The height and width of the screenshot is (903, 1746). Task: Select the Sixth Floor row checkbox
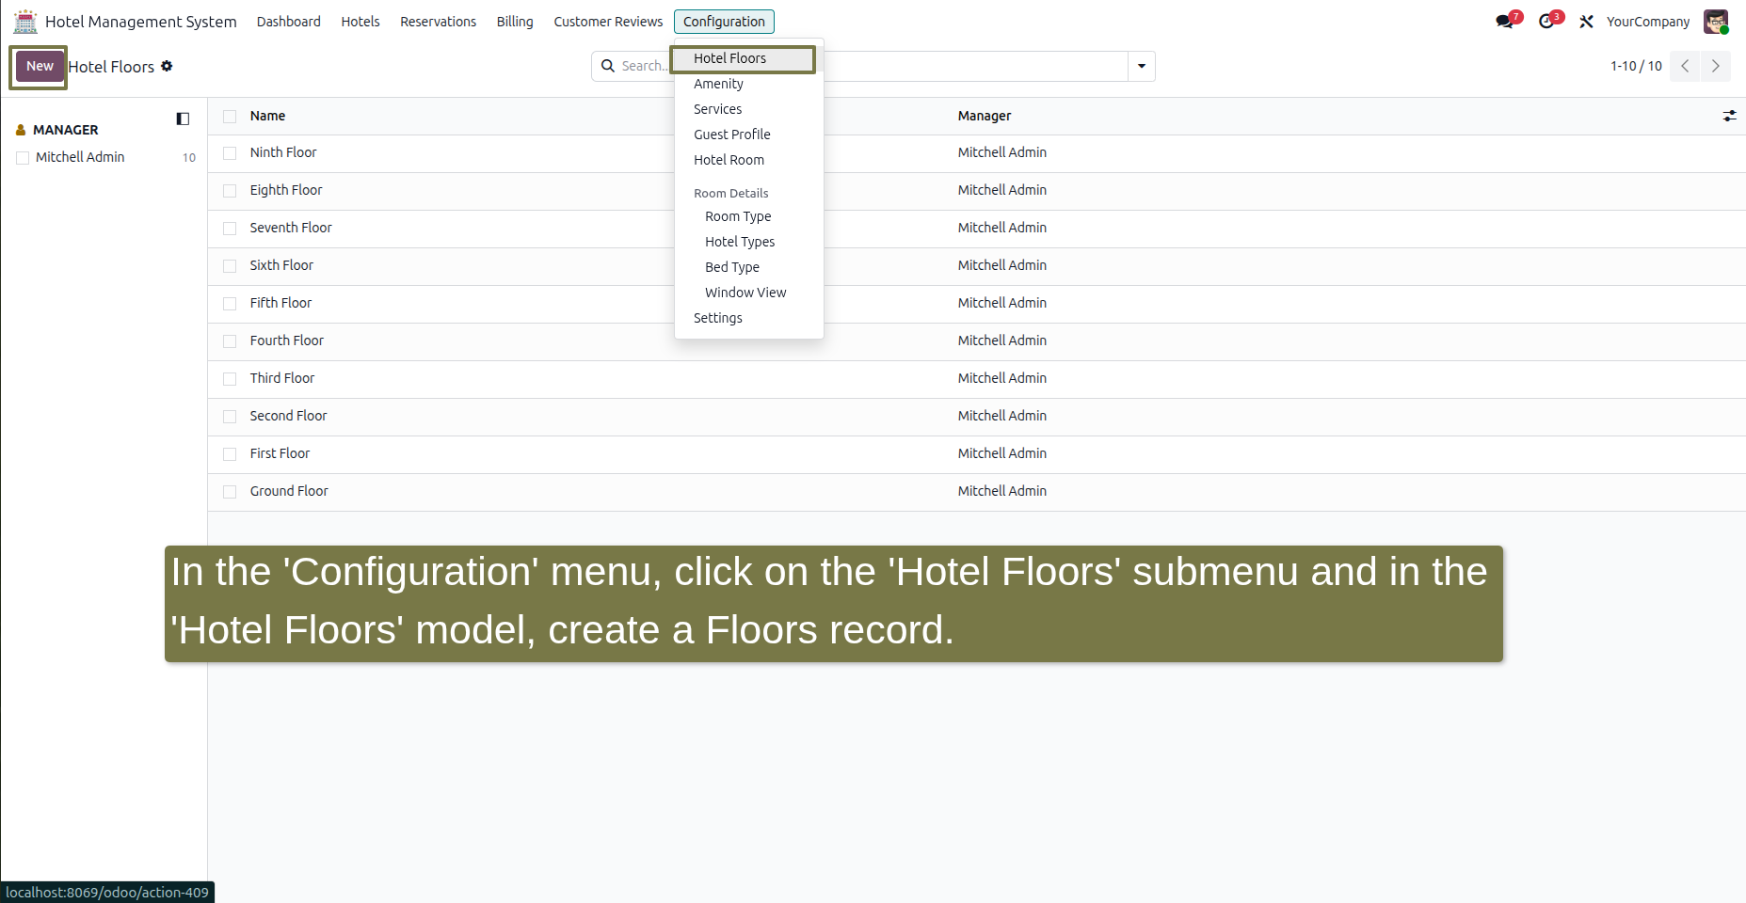pyautogui.click(x=230, y=266)
